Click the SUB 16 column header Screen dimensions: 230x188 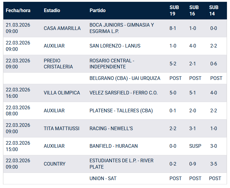click(194, 10)
